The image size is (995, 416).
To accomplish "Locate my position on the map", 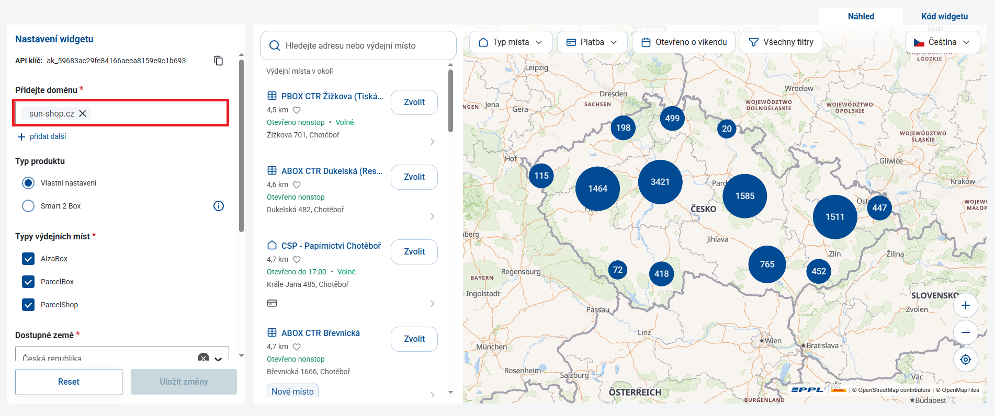I will click(966, 360).
